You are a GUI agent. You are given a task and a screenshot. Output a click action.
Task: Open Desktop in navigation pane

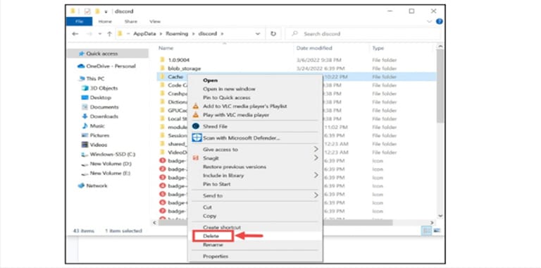[97, 98]
